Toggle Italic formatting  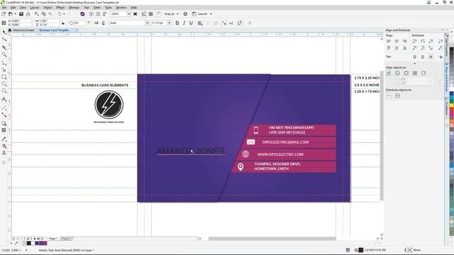tap(184, 23)
